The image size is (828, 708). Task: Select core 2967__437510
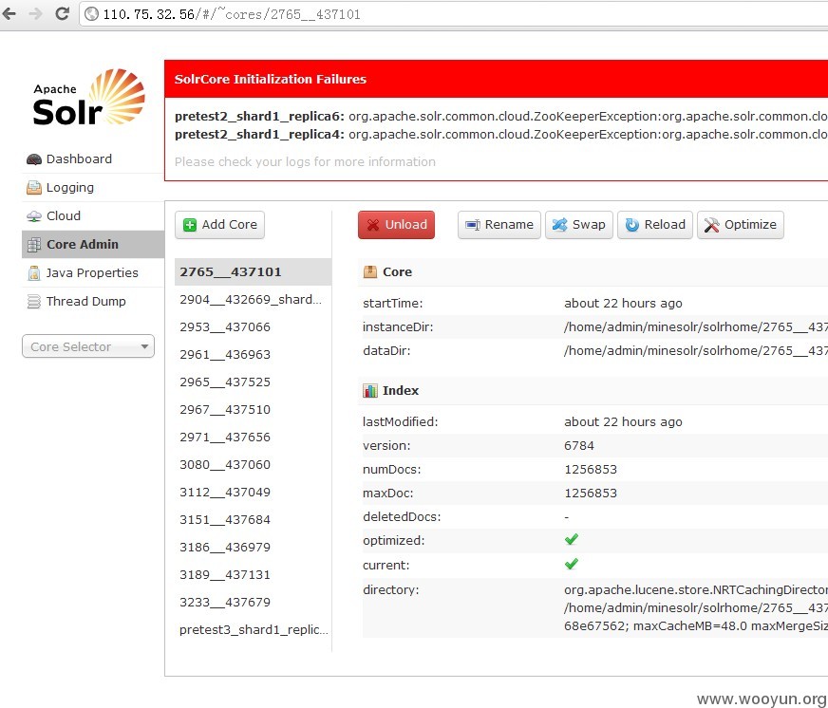coord(253,409)
